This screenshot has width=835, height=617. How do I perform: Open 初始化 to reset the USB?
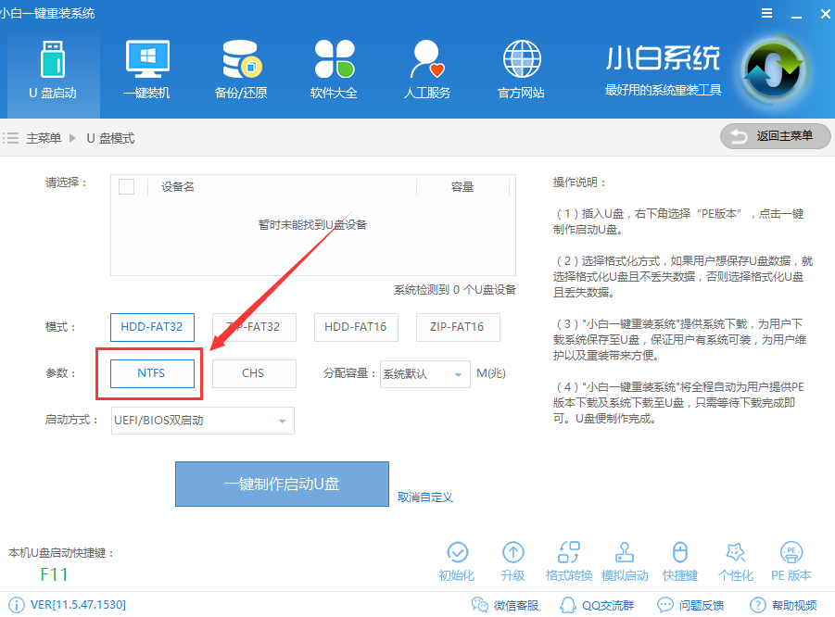(x=457, y=560)
